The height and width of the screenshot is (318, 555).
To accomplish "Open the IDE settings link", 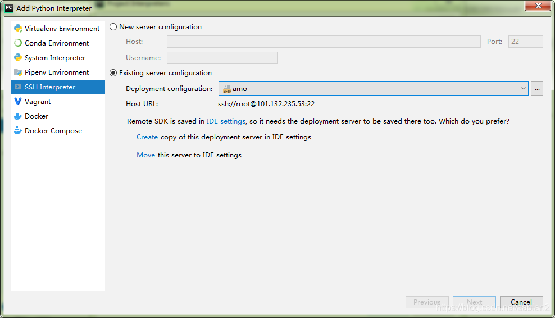I will tap(226, 121).
